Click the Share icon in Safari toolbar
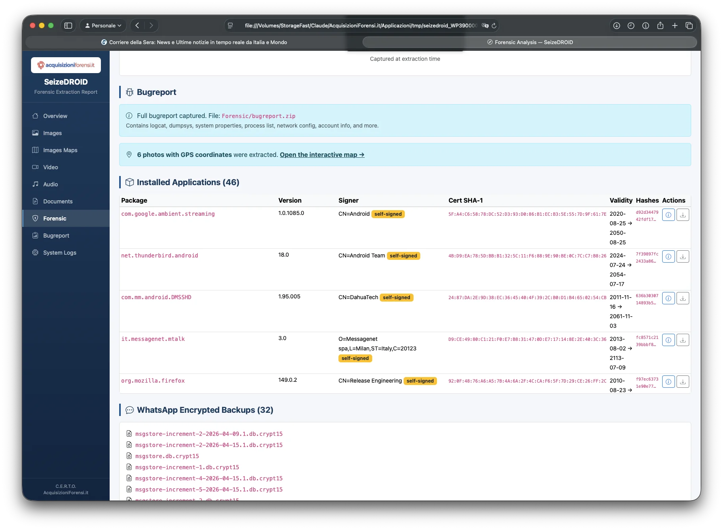The image size is (723, 530). coord(660,25)
